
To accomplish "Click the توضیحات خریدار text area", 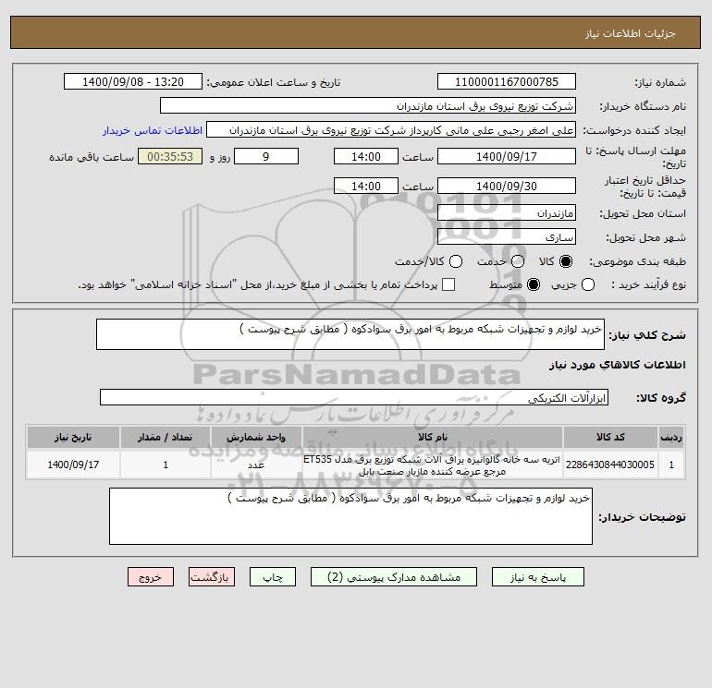I will [350, 516].
